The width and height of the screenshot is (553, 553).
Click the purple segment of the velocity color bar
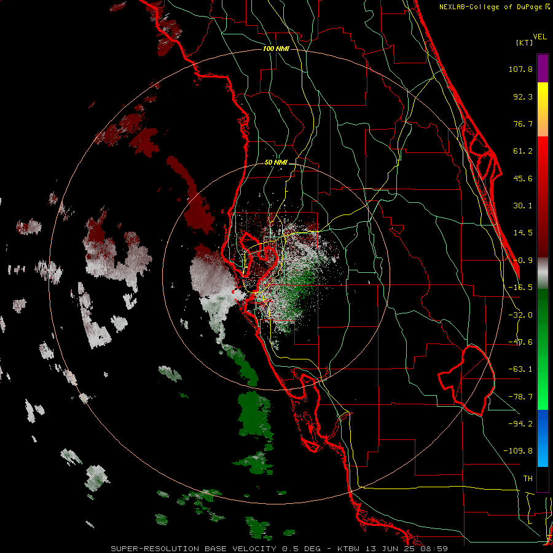tap(543, 68)
